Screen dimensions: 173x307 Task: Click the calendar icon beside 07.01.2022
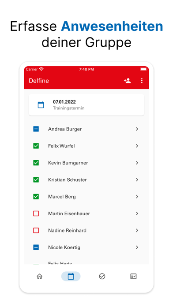[x=41, y=105]
